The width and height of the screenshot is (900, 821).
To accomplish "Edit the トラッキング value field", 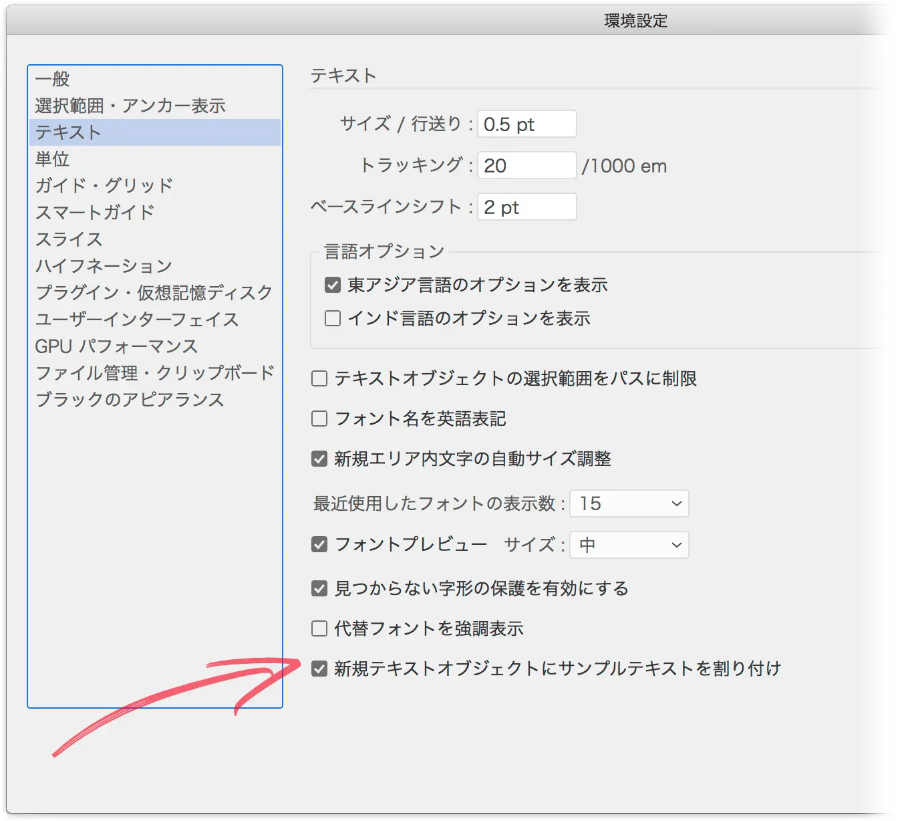I will point(526,165).
